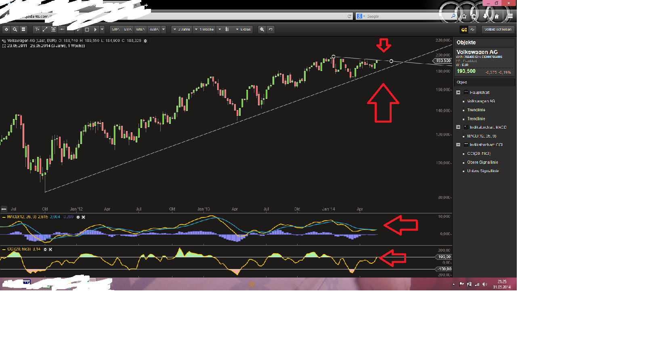Viewport: 646px width, 363px height.
Task: Open the volume control in system tray
Action: pos(484,284)
